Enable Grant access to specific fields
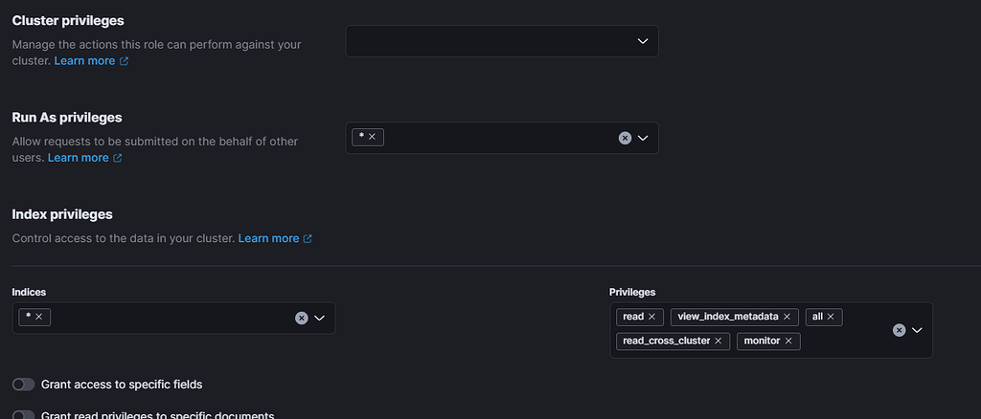 point(24,385)
